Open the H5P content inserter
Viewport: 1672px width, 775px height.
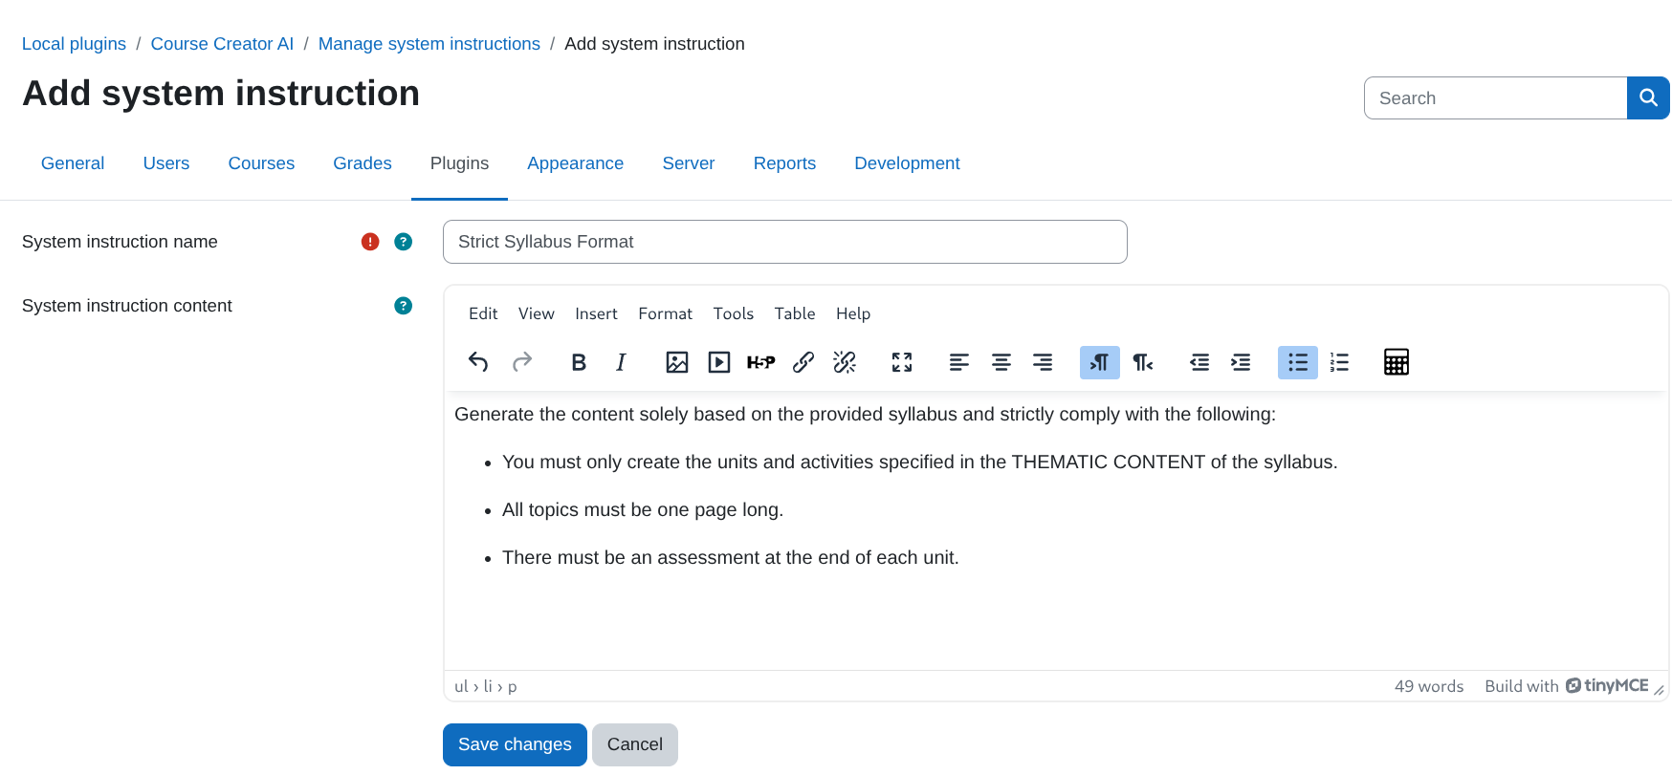coord(761,362)
